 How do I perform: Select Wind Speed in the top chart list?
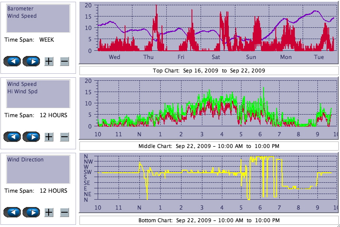pyautogui.click(x=22, y=16)
